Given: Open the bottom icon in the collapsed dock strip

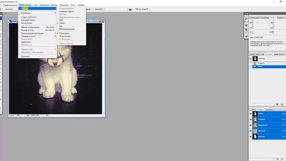Looking at the screenshot, I should tap(246, 36).
